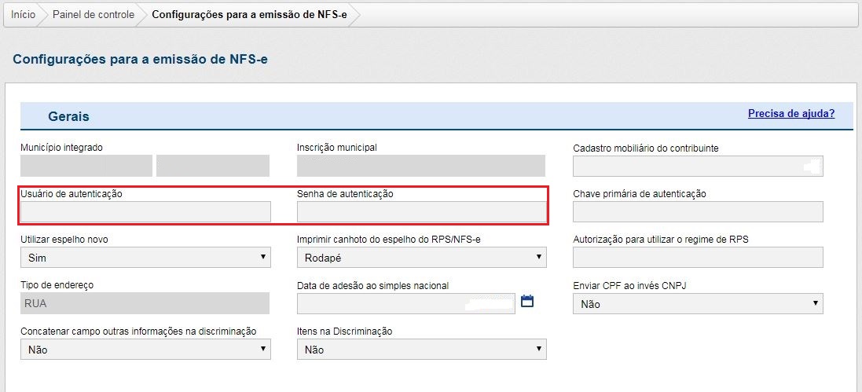Viewport: 862px width, 392px height.
Task: Expand the Itens na Discriminação dropdown
Action: pyautogui.click(x=421, y=350)
